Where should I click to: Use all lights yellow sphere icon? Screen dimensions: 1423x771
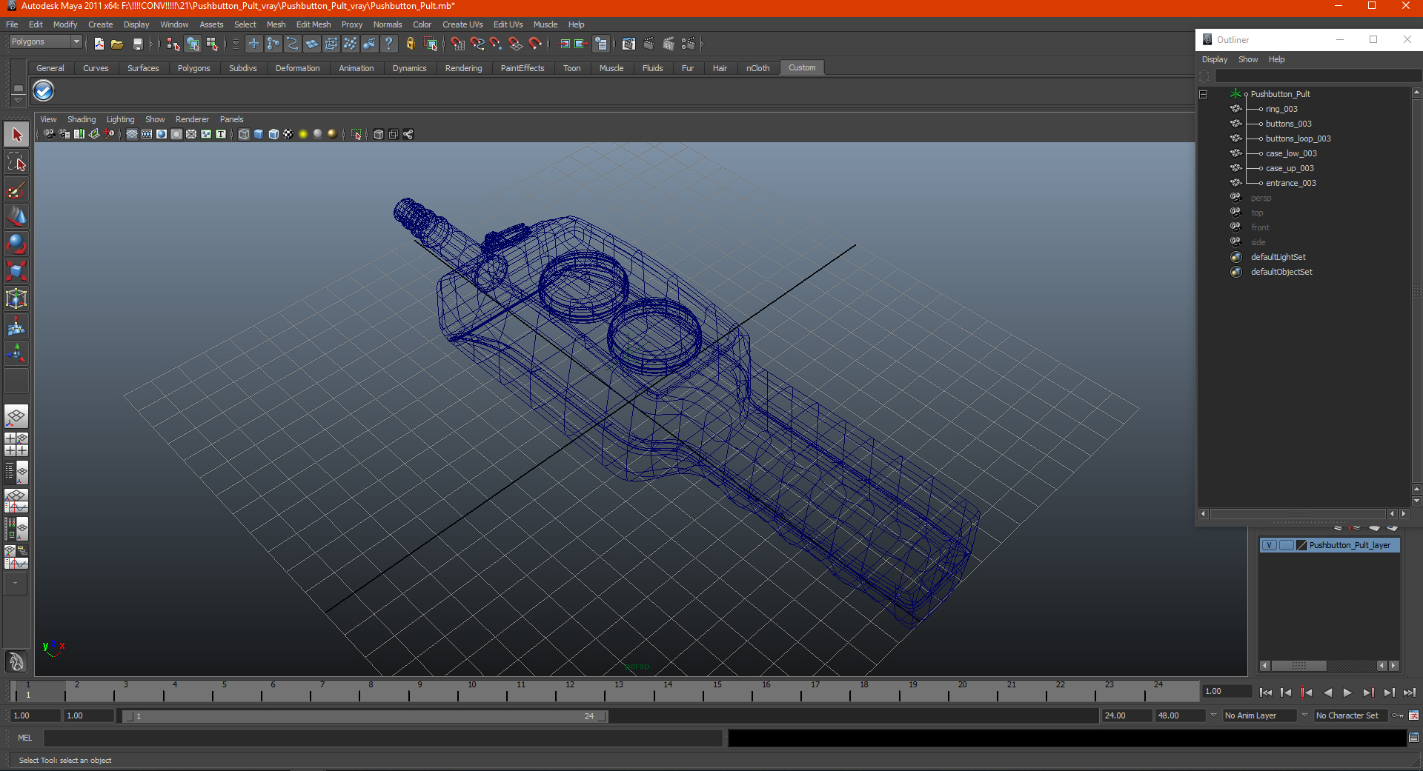pos(303,134)
